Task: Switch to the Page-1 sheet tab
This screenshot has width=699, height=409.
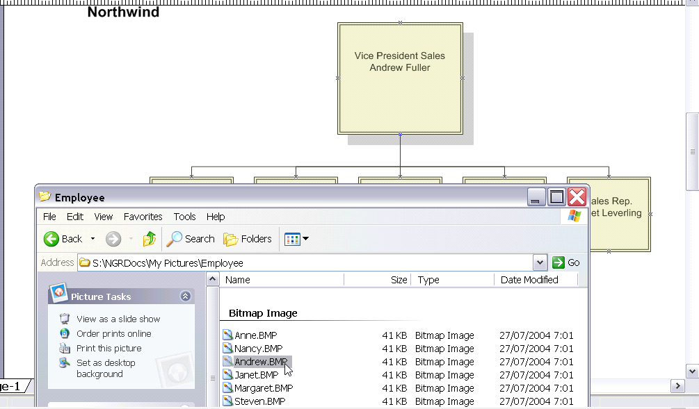Action: [x=13, y=386]
